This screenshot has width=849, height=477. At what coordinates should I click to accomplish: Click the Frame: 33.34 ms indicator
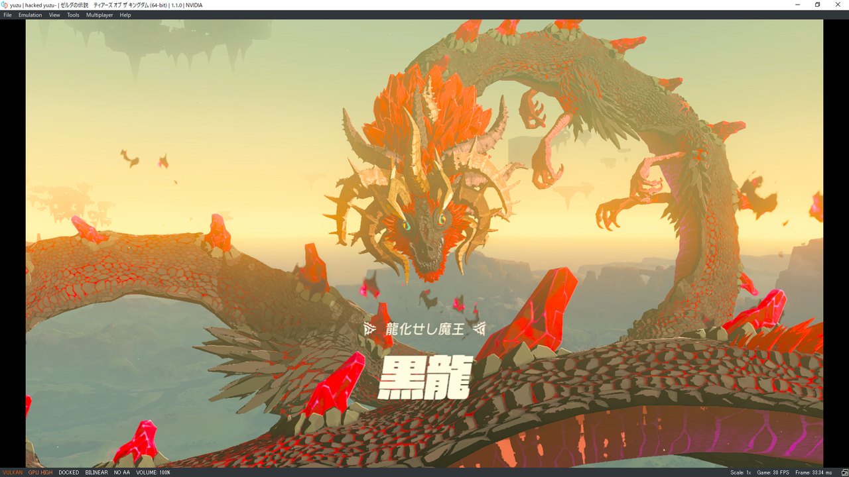813,472
